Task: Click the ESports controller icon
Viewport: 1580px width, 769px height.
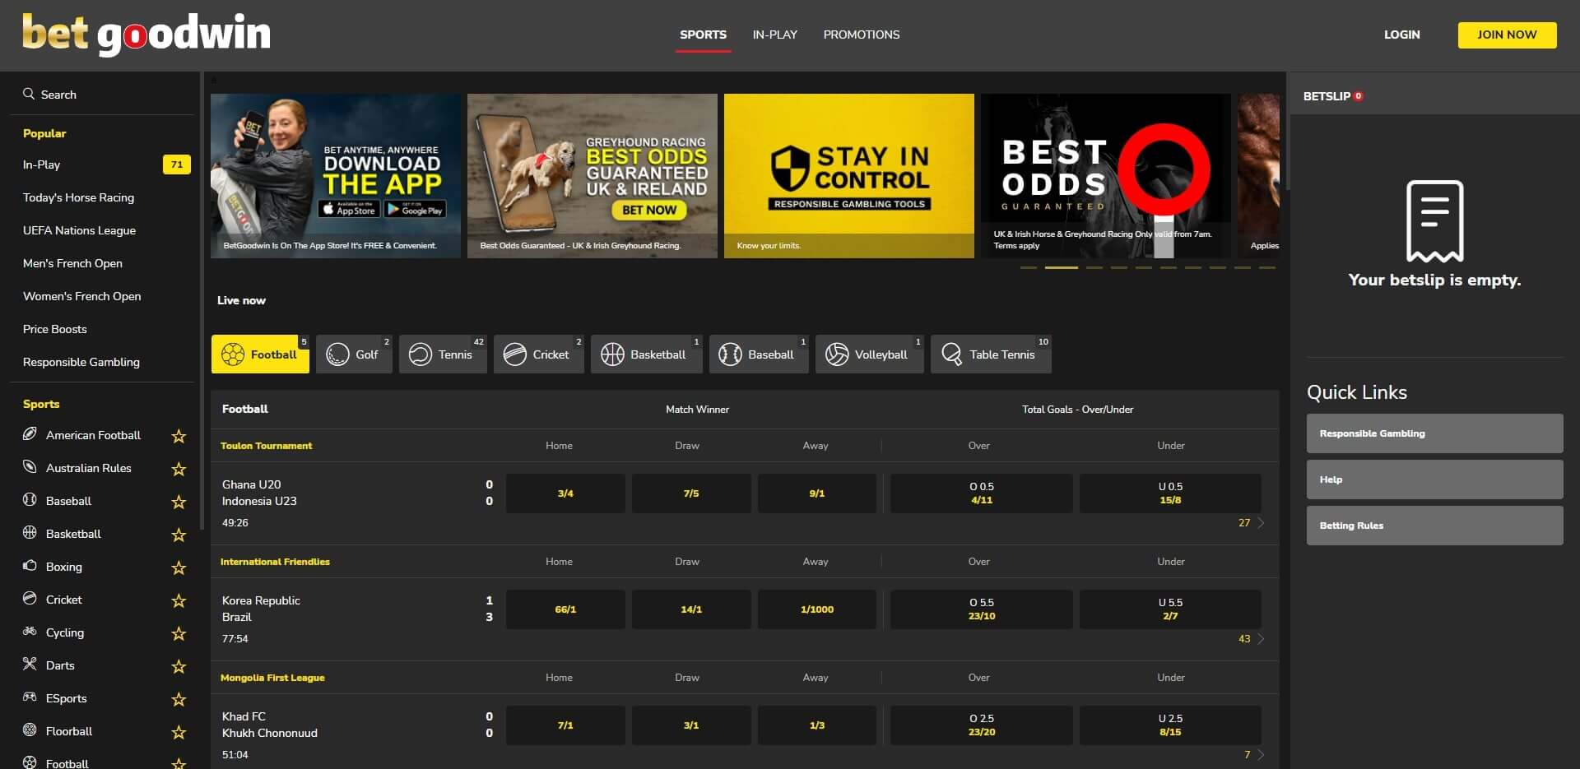Action: point(30,697)
